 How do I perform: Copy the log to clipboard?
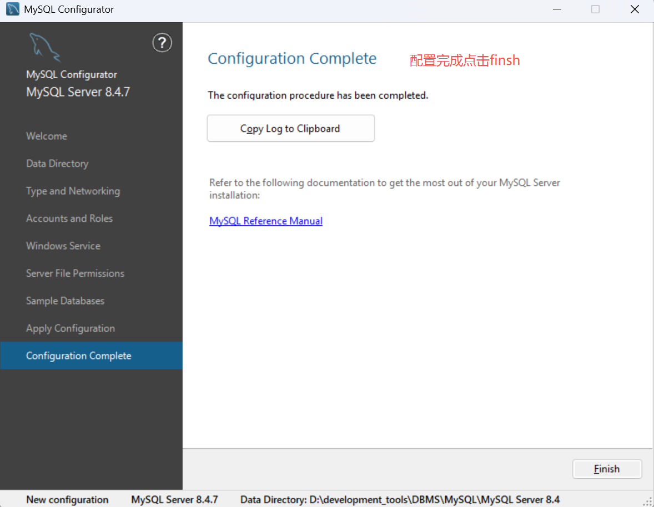click(291, 129)
